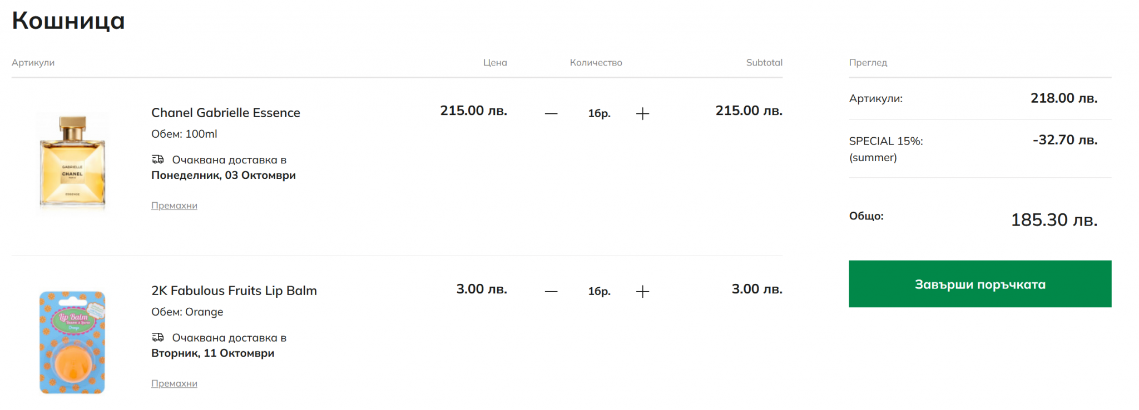The image size is (1139, 410).
Task: Open the orange Lip Balm product image
Action: pos(72,342)
